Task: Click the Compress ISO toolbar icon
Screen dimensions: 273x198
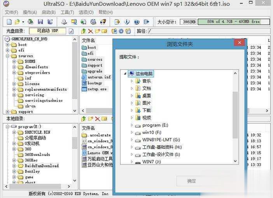Action: 84,22
